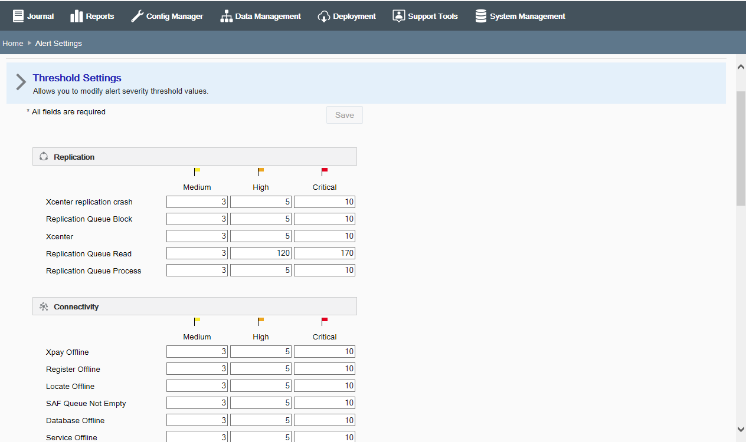Edit SAF Queue Not Empty Critical value
The image size is (746, 442).
click(x=325, y=403)
